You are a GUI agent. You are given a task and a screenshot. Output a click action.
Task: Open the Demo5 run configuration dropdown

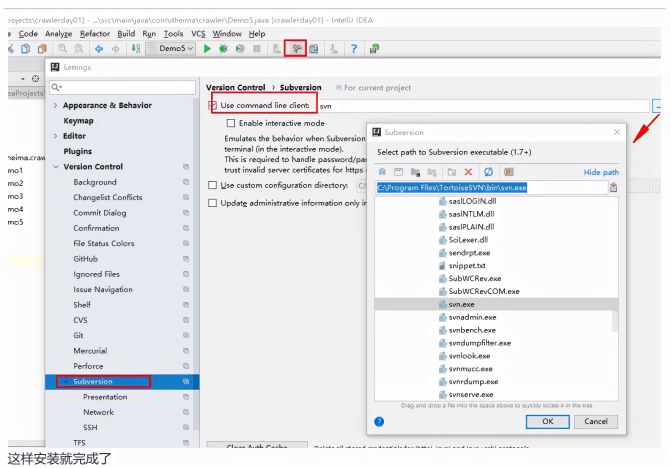(170, 48)
